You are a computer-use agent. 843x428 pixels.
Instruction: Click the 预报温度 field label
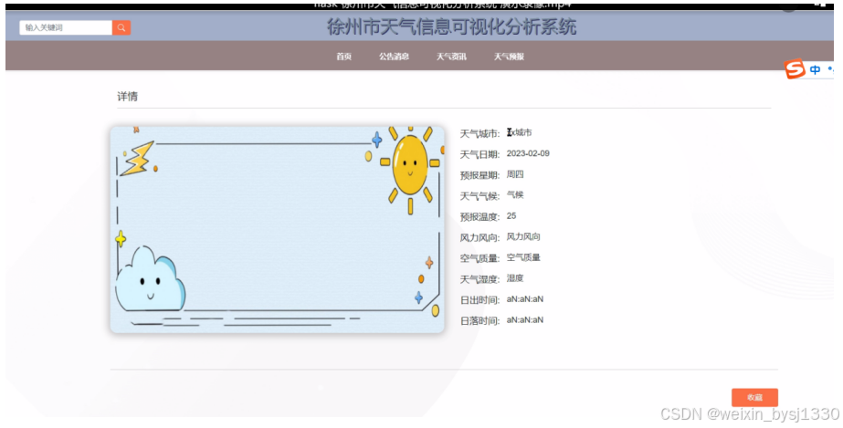479,217
